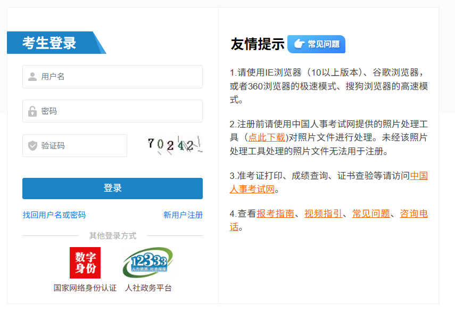Click the shield icon in 验证码 field
The height and width of the screenshot is (311, 455).
click(x=32, y=146)
